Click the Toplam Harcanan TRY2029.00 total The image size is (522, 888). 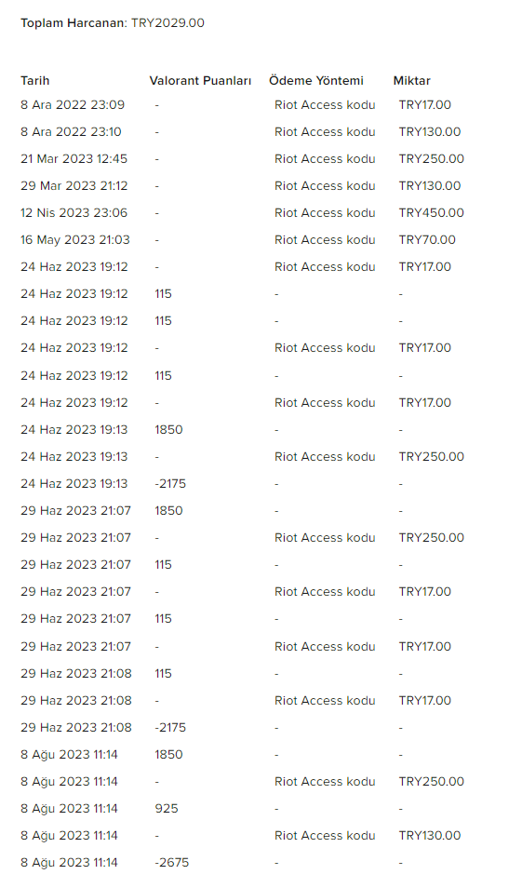tap(113, 23)
